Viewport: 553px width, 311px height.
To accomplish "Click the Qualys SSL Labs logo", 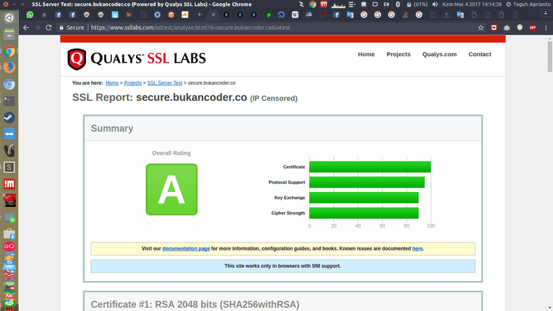I will [x=137, y=59].
